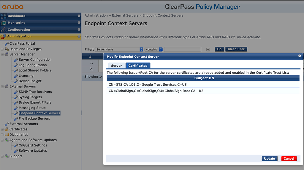Open the Server Name filter dropdown
Viewport: 304px width, 170px height.
click(119, 50)
